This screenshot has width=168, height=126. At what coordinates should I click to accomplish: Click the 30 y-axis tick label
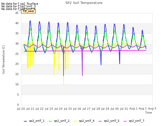point(17,44)
